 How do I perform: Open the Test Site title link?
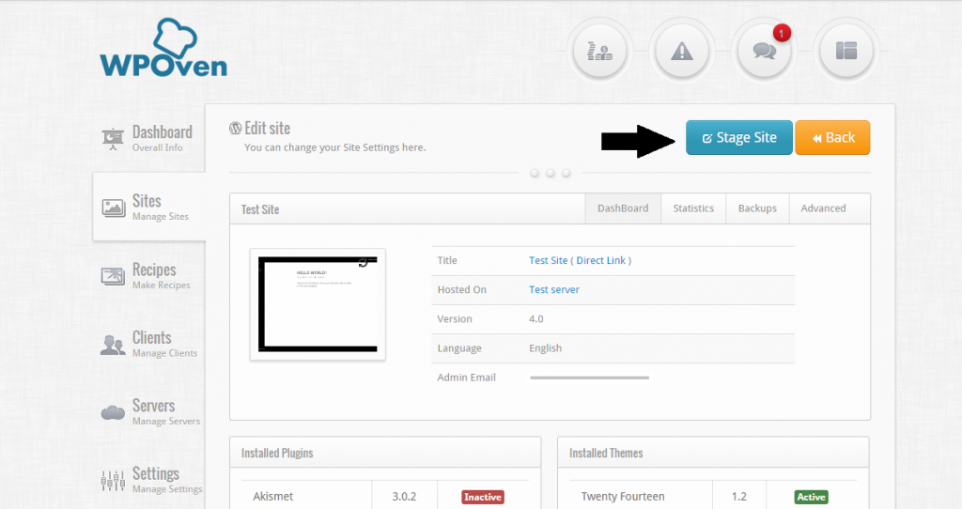[x=549, y=261]
